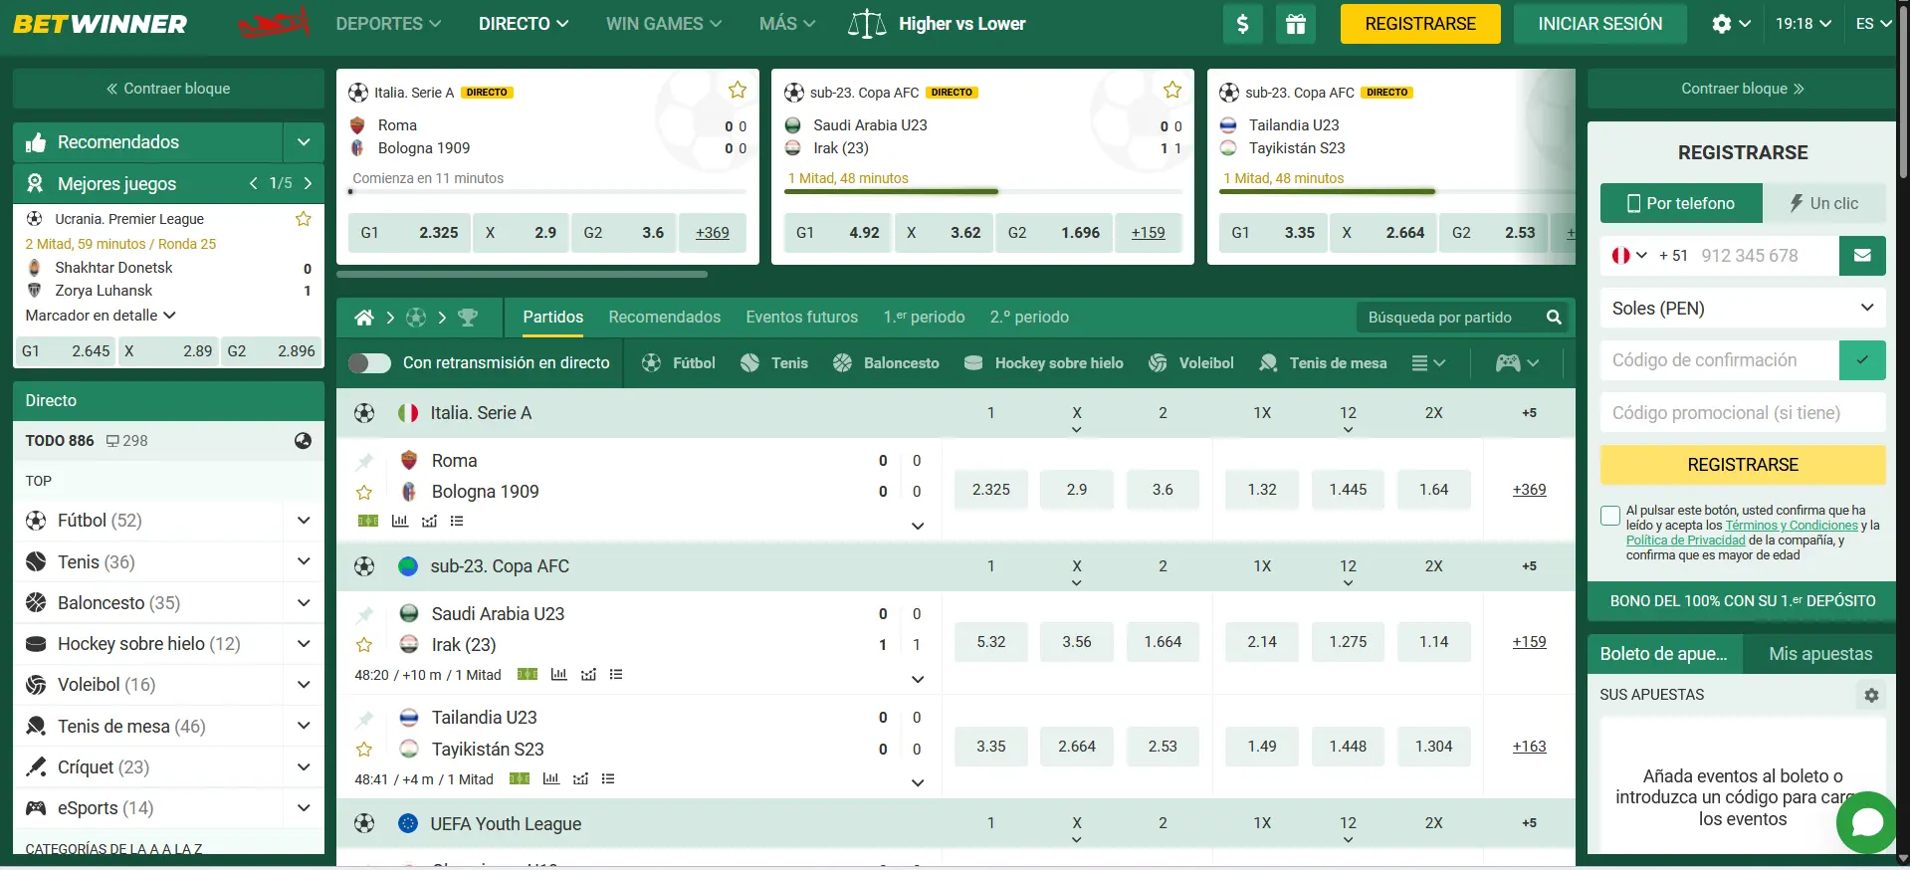The image size is (1910, 870).
Task: Expand the Fútbol (52) category
Action: point(304,521)
